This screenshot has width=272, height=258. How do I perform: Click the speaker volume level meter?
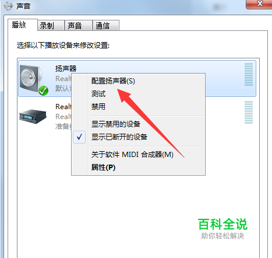[x=249, y=74]
